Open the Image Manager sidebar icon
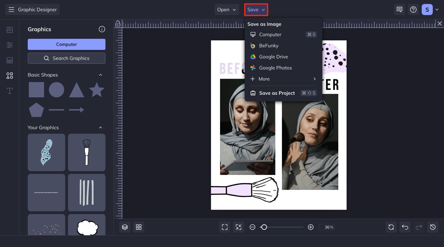Viewport: 444px width, 247px height. click(10, 30)
